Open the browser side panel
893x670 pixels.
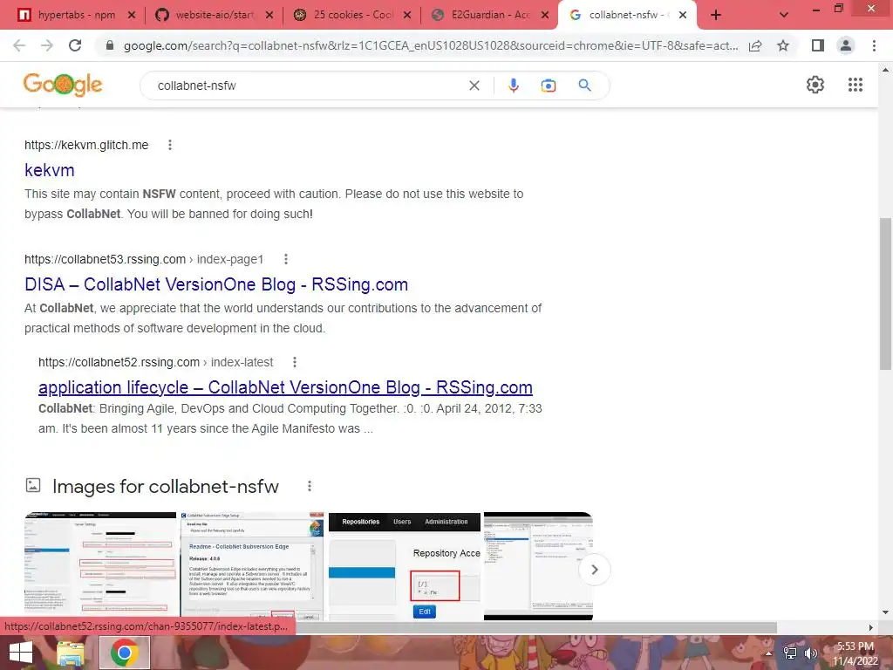[x=818, y=45]
